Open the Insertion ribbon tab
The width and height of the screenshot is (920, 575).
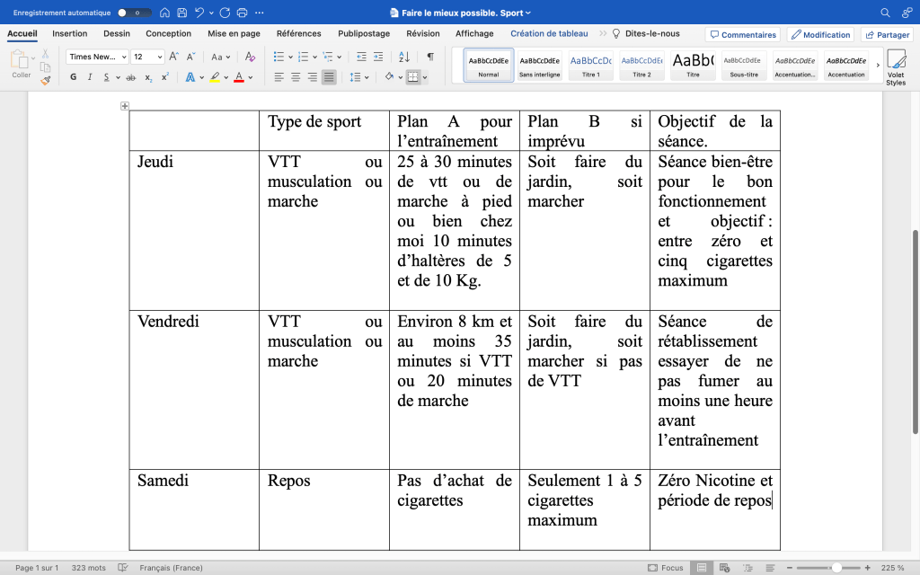pos(70,34)
